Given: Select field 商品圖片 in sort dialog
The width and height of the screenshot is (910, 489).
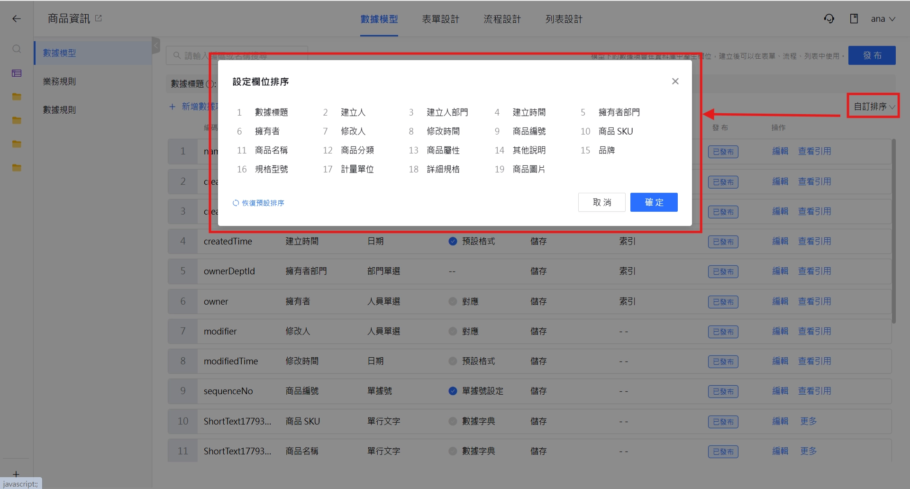Looking at the screenshot, I should point(529,169).
